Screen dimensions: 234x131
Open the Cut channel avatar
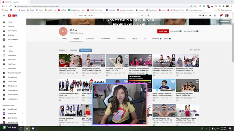(x=63, y=31)
